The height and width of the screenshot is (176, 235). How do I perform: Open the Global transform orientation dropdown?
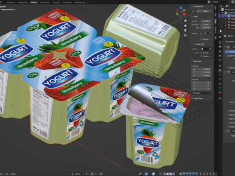point(78,174)
